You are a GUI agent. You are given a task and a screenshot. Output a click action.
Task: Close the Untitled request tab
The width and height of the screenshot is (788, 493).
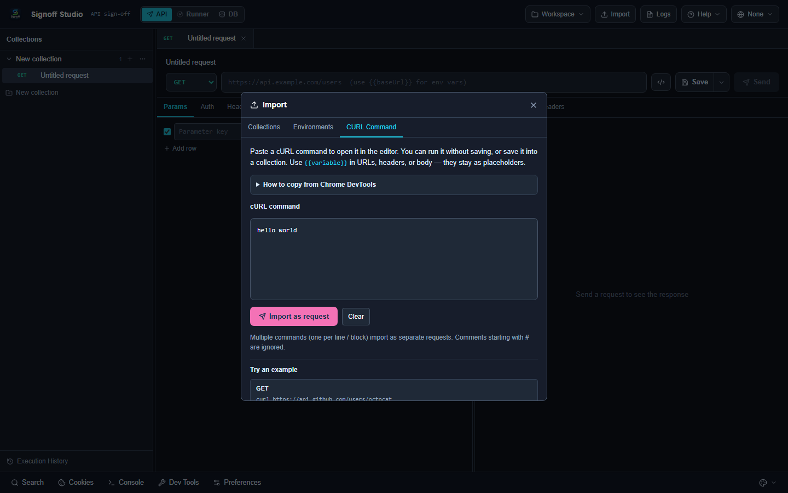pos(244,38)
